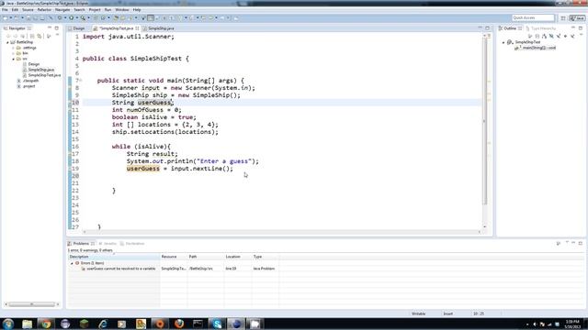
Task: Open the Run configurations dropdown arrow
Action: (77, 18)
